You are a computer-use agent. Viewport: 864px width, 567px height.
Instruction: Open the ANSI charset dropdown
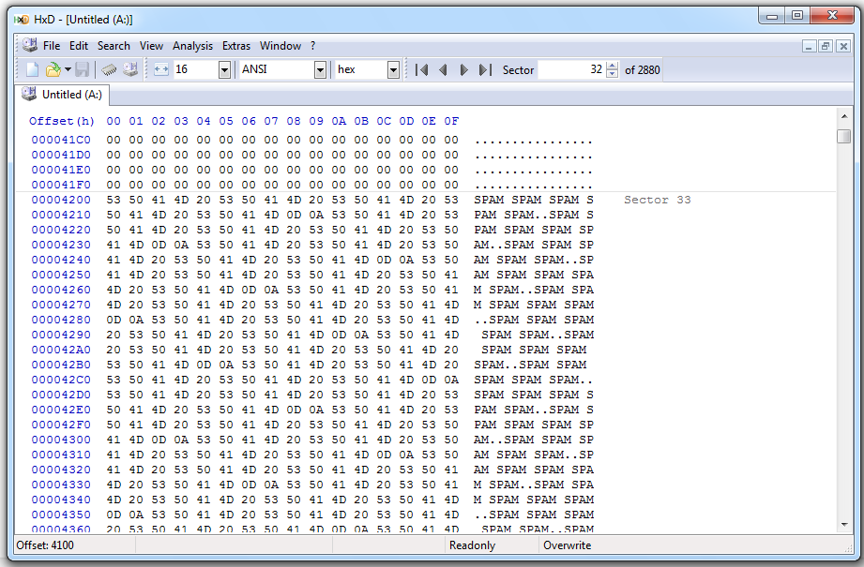coord(320,70)
